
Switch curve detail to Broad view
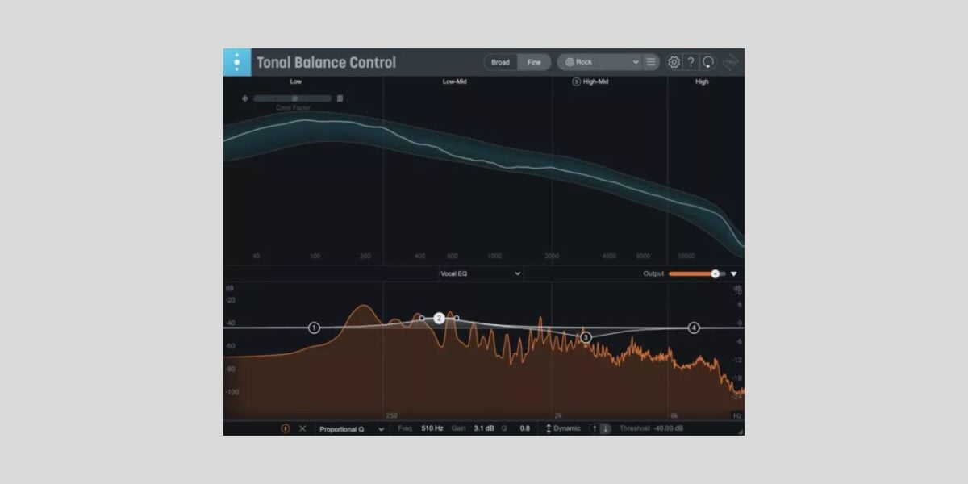501,61
